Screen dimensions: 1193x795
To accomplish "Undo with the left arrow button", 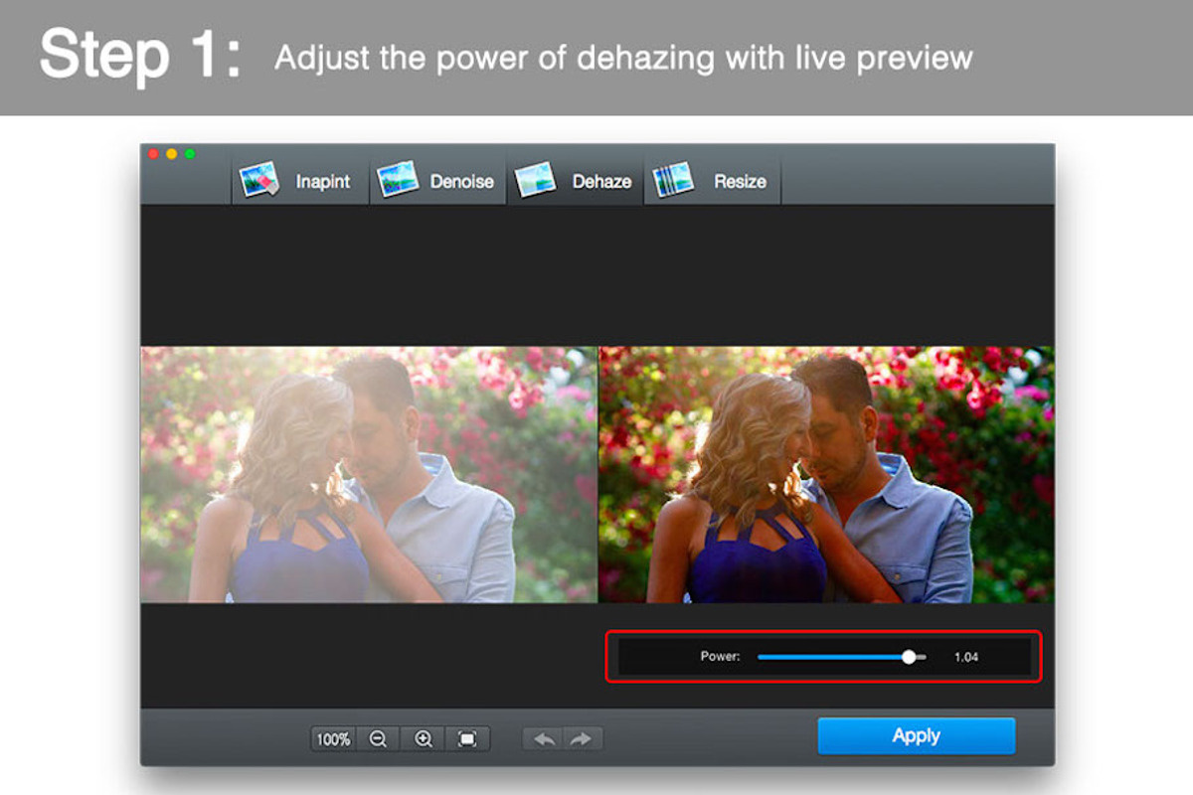I will tap(544, 738).
